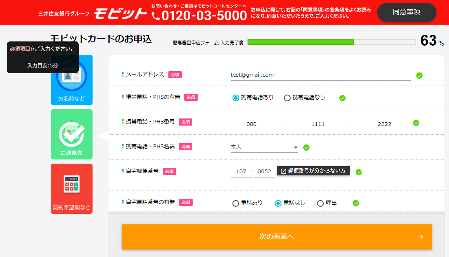Image resolution: width=449 pixels, height=257 pixels.
Task: Click the green checkmark beside email field
Action: [x=419, y=76]
